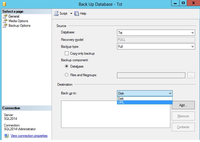Image resolution: width=200 pixels, height=142 pixels.
Task: Click the General page icon
Action: pos(5,16)
